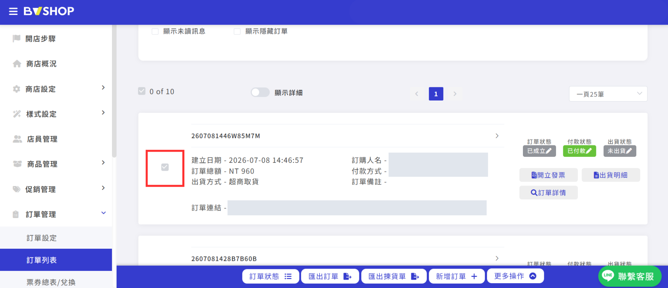This screenshot has height=288, width=668.
Task: Go to the previous page of orders
Action: tap(416, 94)
